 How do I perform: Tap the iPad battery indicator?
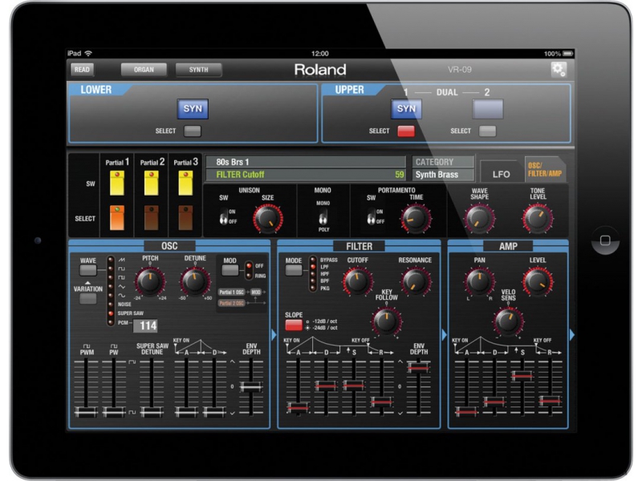point(568,54)
